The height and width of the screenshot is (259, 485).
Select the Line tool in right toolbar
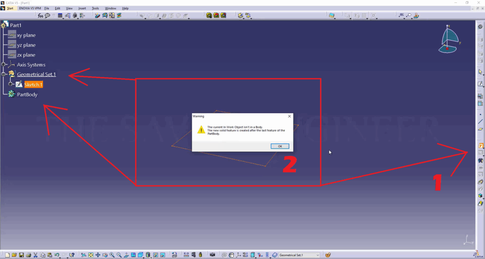pos(480,122)
